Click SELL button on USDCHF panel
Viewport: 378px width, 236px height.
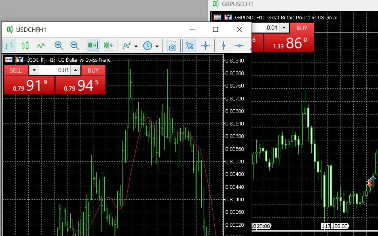[16, 70]
